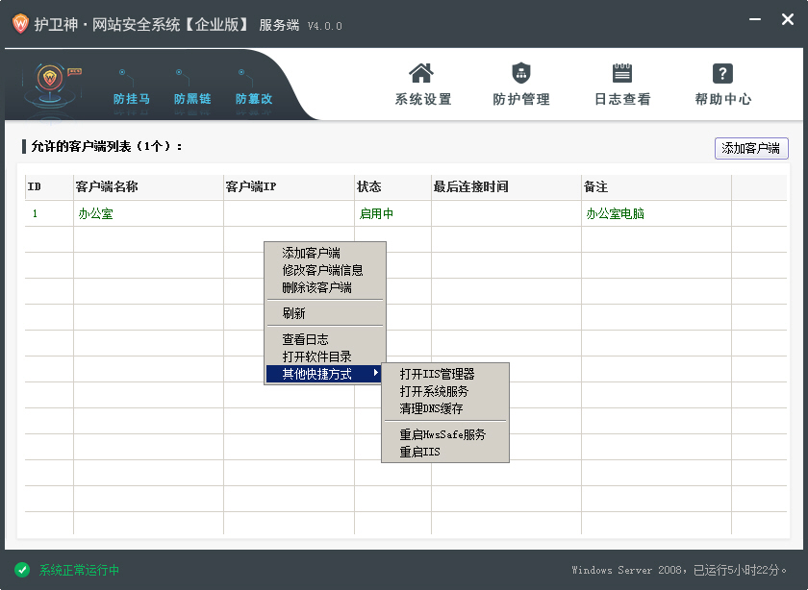Viewport: 808px width, 590px height.
Task: Click the 客户端名称 column header
Action: pyautogui.click(x=107, y=186)
